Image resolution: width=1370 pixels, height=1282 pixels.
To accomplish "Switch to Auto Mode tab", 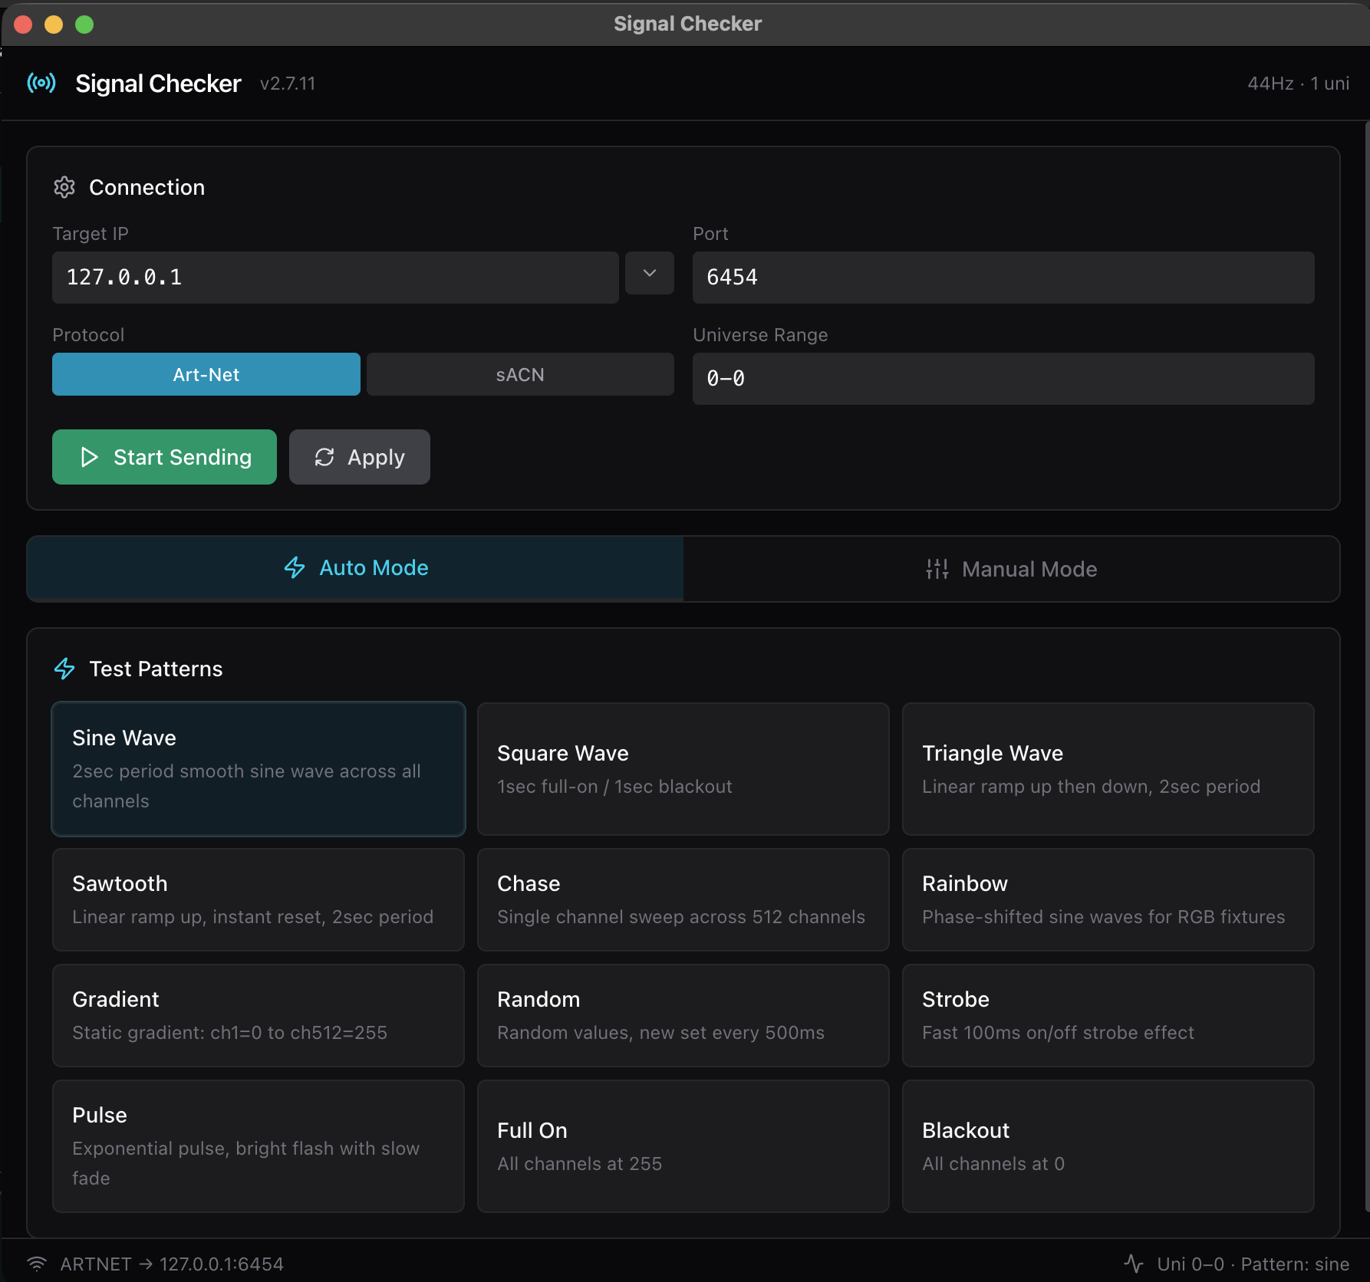I will tap(355, 568).
